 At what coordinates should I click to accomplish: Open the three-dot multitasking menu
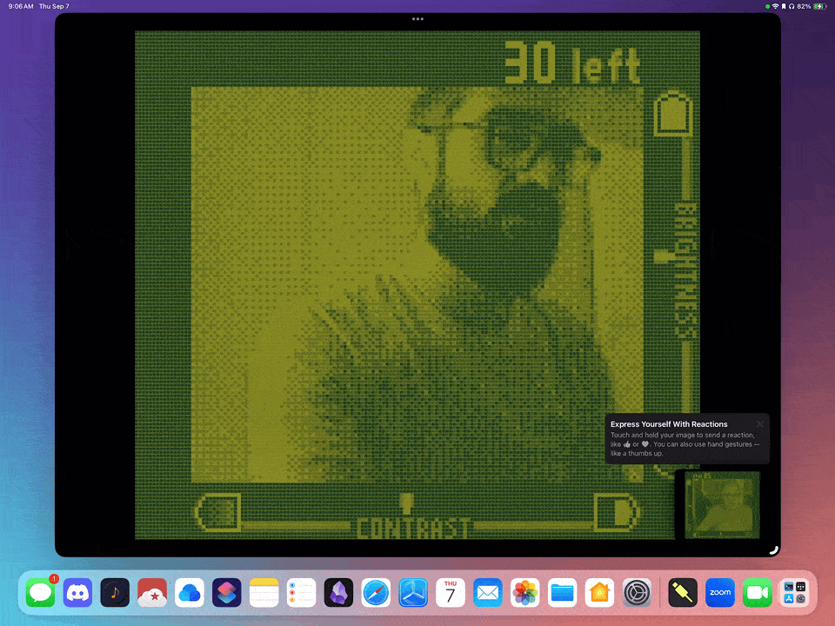tap(417, 18)
